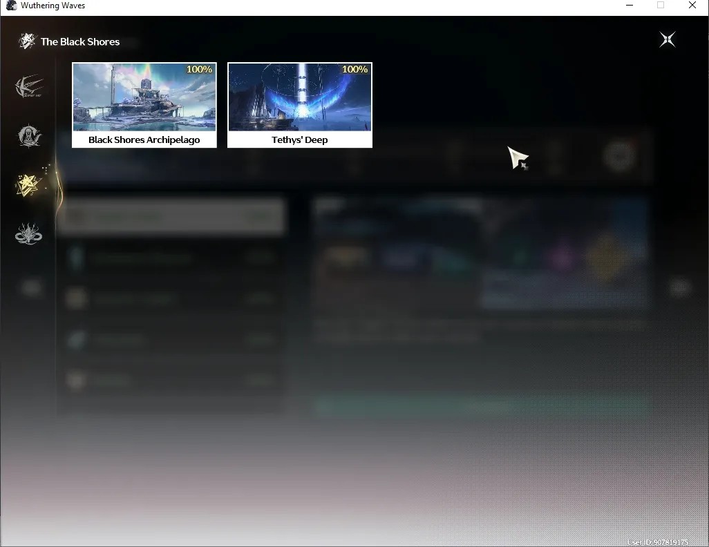Select the first region emblem in sidebar
709x547 pixels.
[29, 87]
